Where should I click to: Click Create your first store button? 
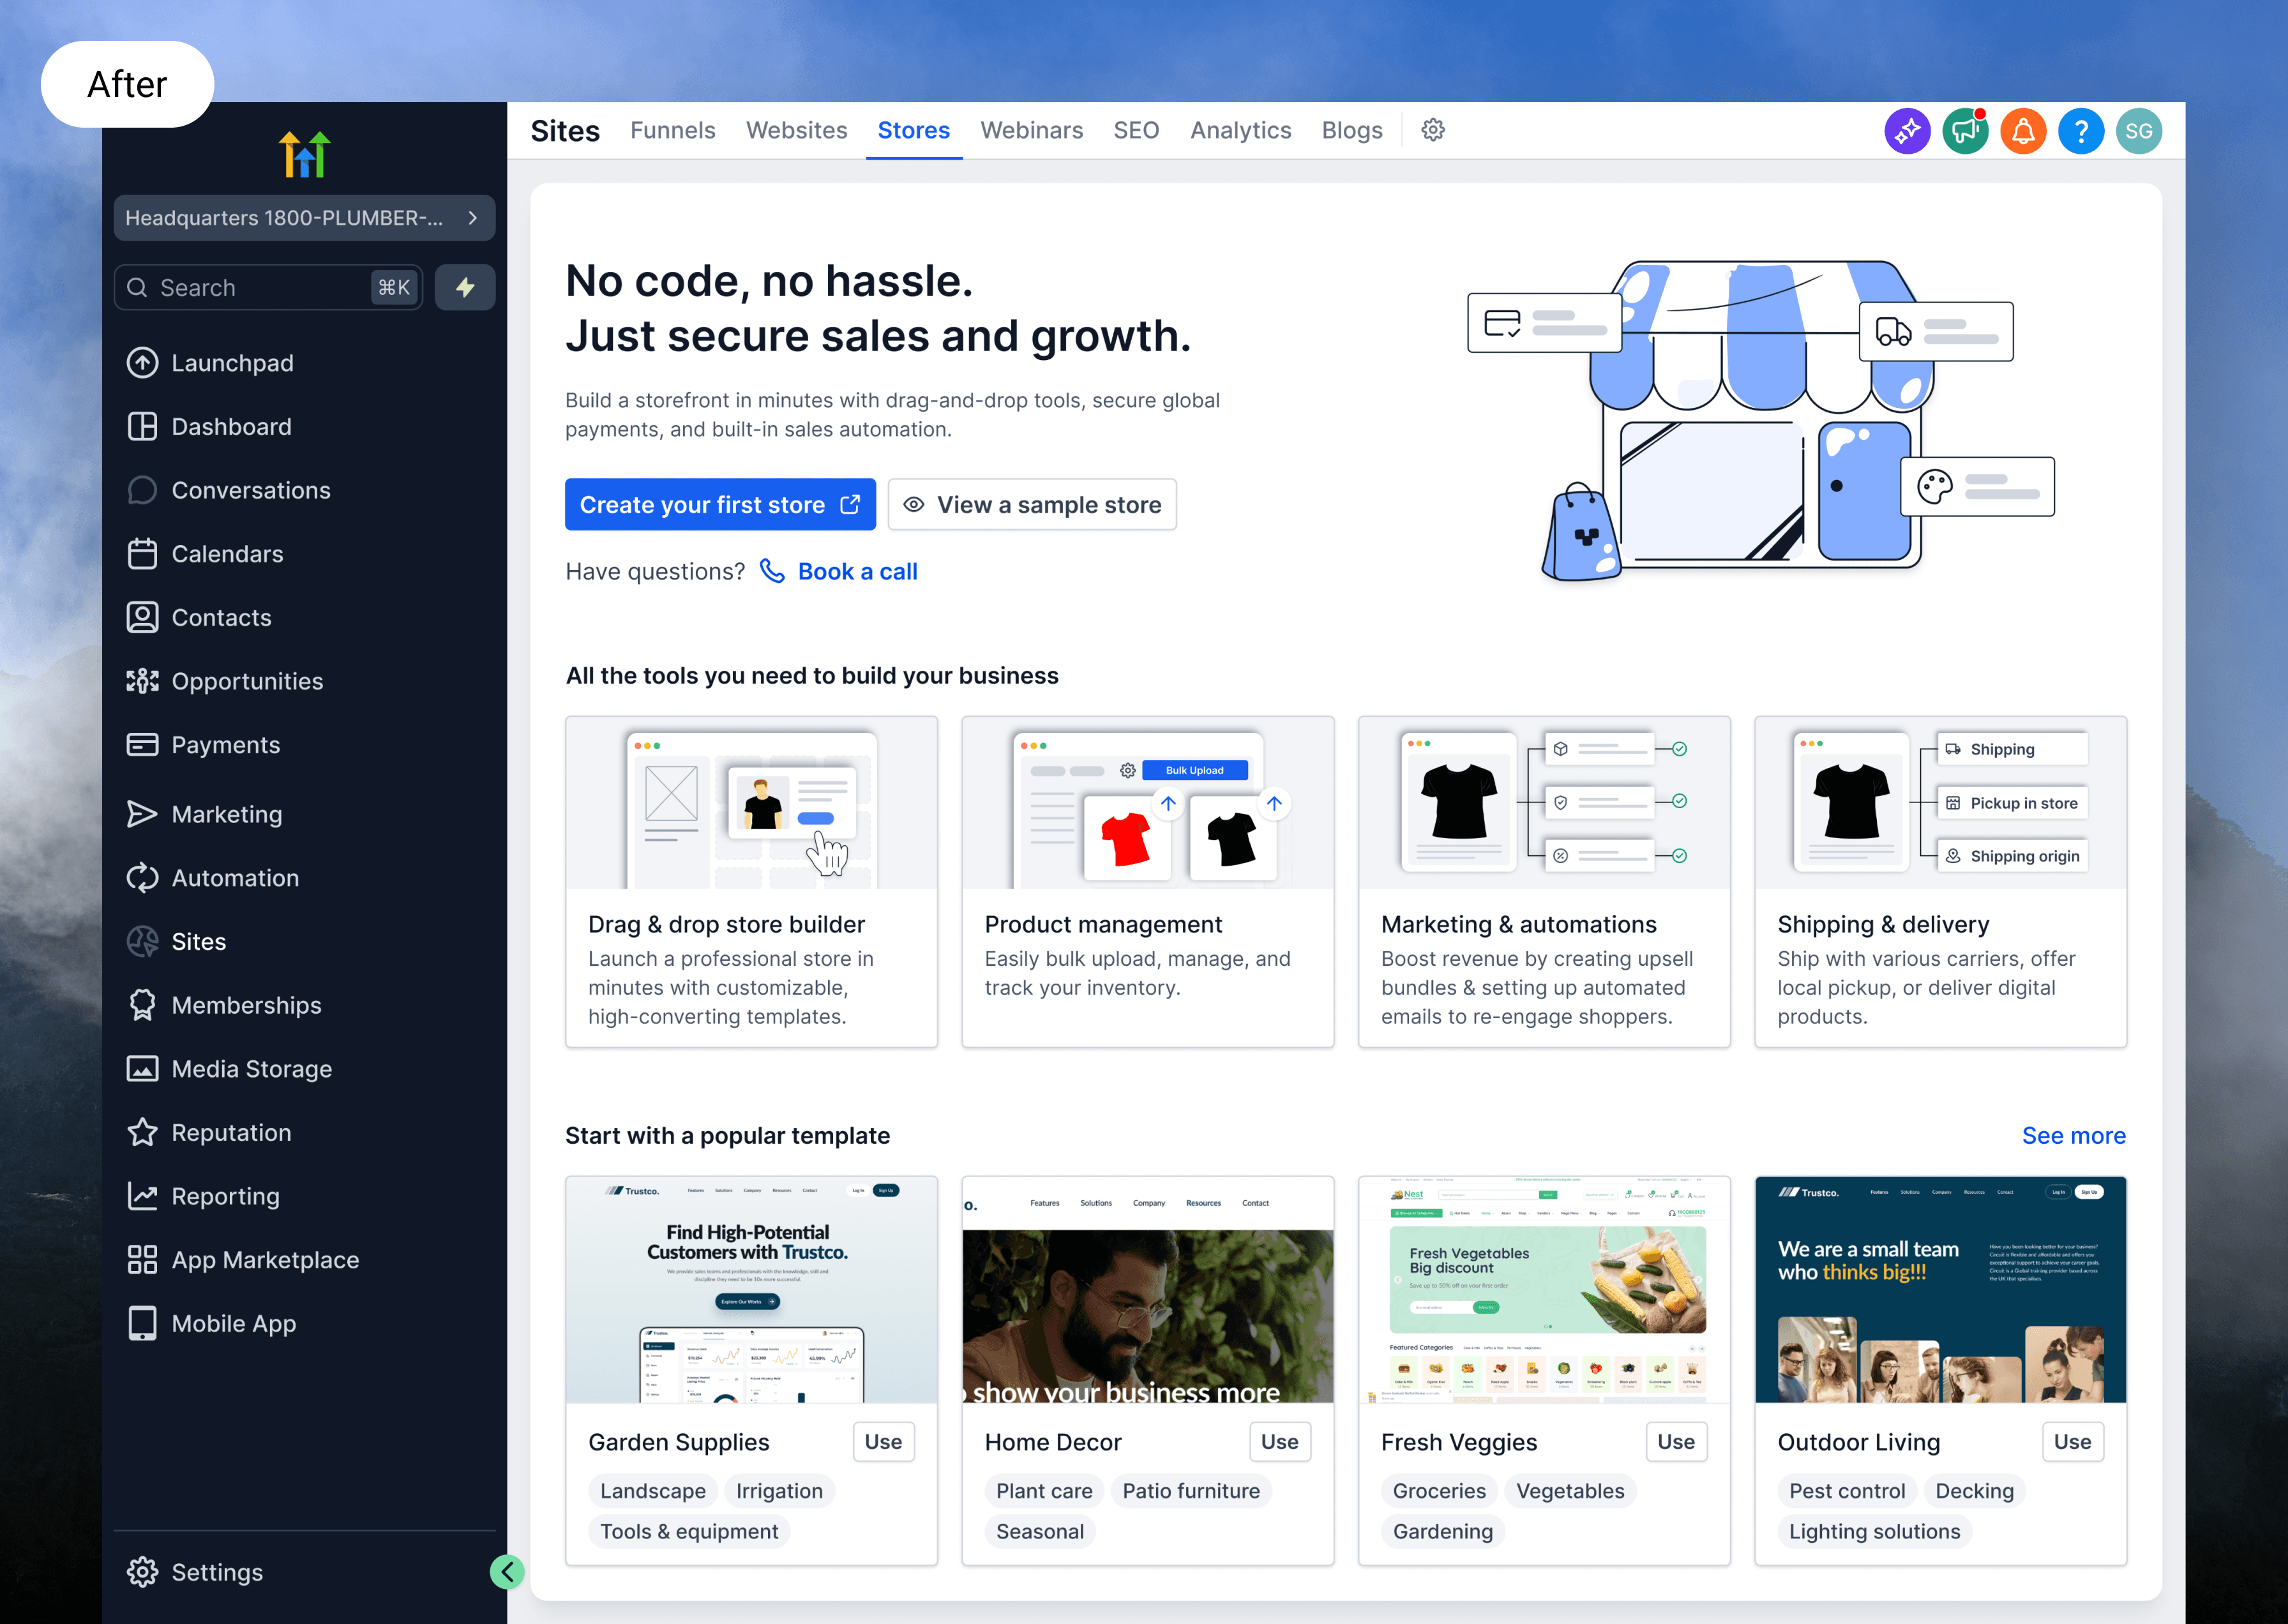(719, 505)
